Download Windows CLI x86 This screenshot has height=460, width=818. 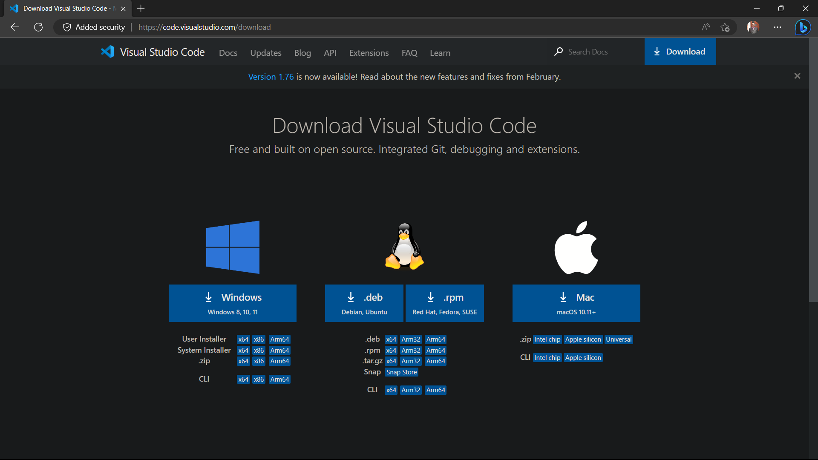[x=259, y=379]
